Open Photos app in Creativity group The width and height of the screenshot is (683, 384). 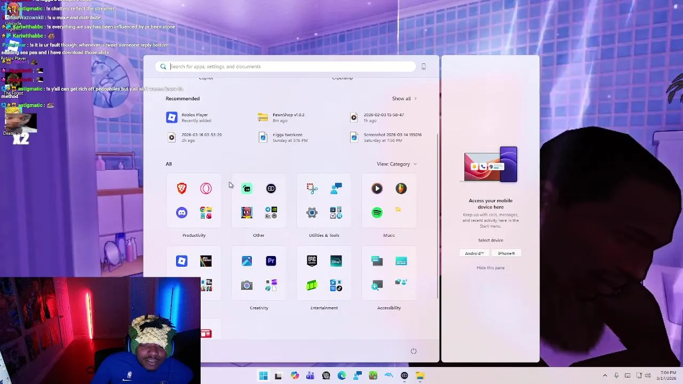(x=247, y=261)
